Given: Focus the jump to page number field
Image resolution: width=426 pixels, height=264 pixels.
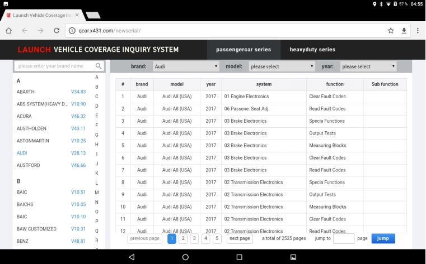Looking at the screenshot, I should click(344, 238).
